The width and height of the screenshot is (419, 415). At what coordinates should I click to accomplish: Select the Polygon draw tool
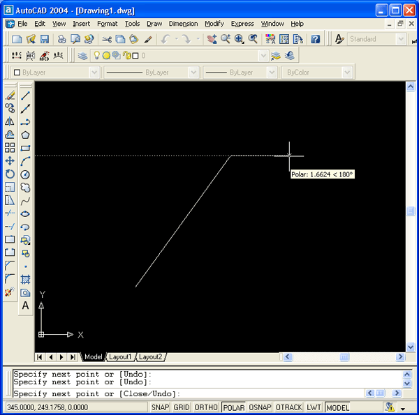[25, 135]
